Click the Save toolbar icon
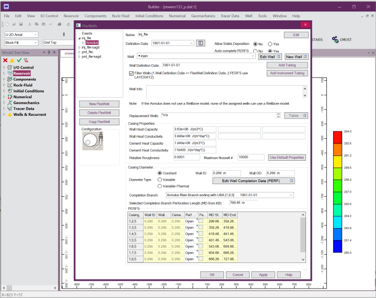The width and height of the screenshot is (376, 298). pos(21,24)
